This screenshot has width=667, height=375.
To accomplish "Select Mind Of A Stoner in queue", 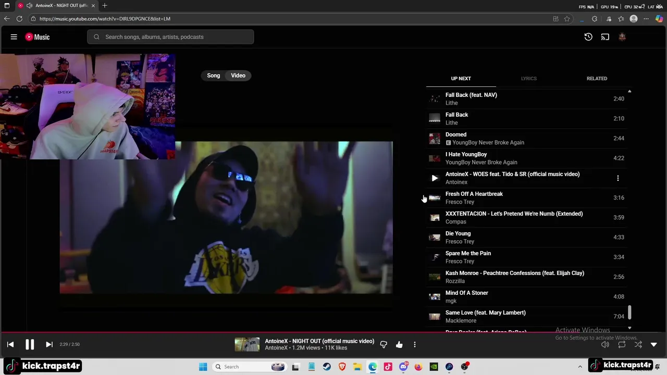I will pyautogui.click(x=526, y=296).
